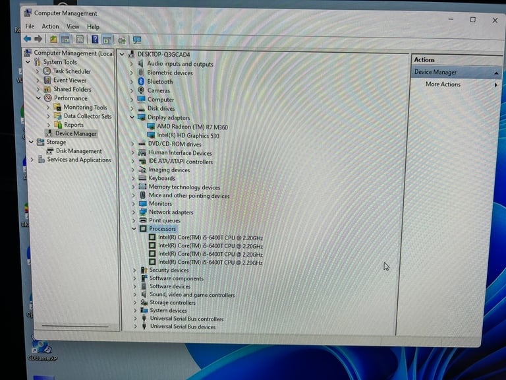Click the Security devices icon

click(144, 270)
